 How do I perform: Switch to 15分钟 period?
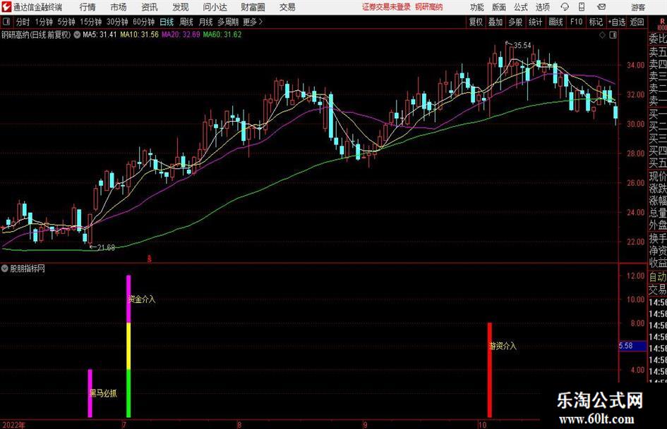pos(90,22)
